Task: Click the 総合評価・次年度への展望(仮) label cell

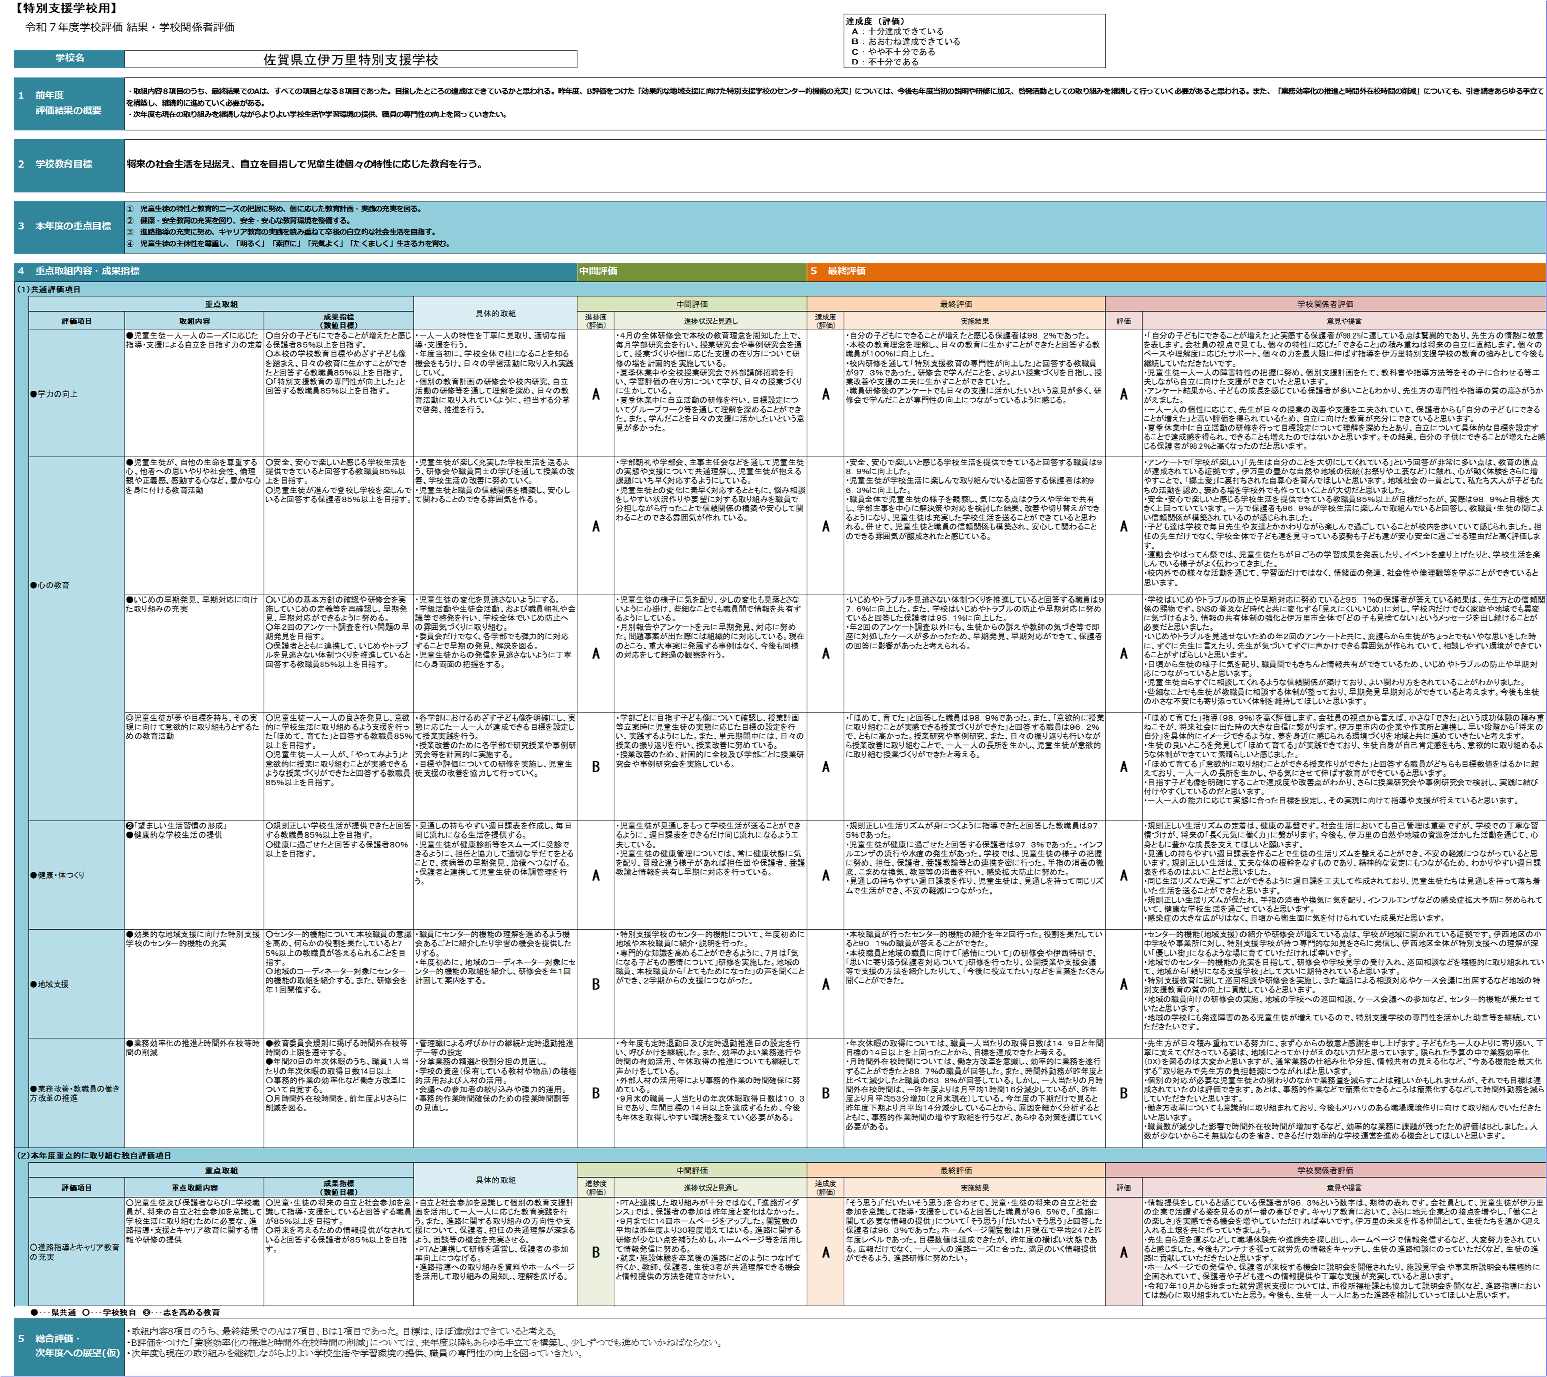Action: pyautogui.click(x=69, y=1346)
